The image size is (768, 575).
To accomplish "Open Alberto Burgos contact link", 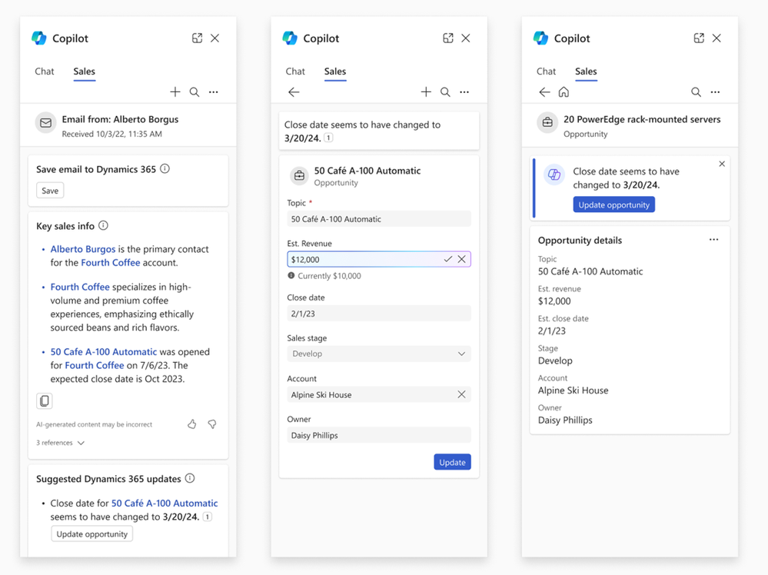I will 83,249.
